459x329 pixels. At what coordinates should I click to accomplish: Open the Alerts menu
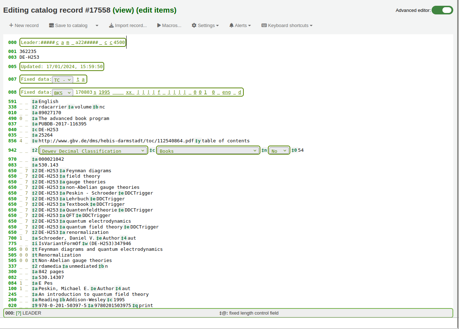pyautogui.click(x=240, y=25)
